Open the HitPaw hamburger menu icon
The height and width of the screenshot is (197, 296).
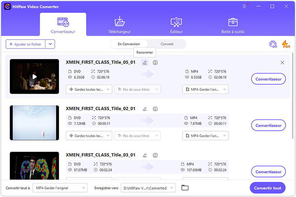pyautogui.click(x=245, y=6)
